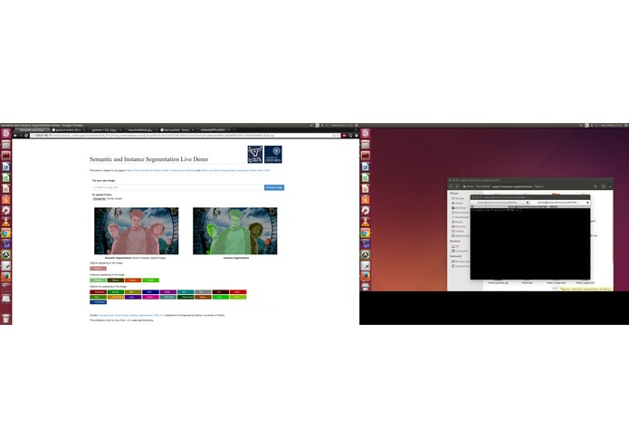The height and width of the screenshot is (447, 629).
Task: Launch VLC from the launcher beside Chrome
Action: (x=5, y=222)
